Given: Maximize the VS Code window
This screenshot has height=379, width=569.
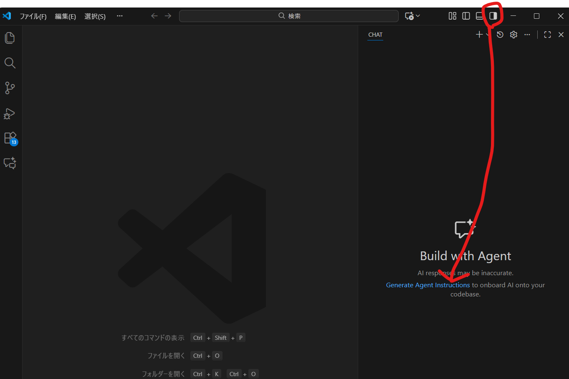Looking at the screenshot, I should 537,16.
